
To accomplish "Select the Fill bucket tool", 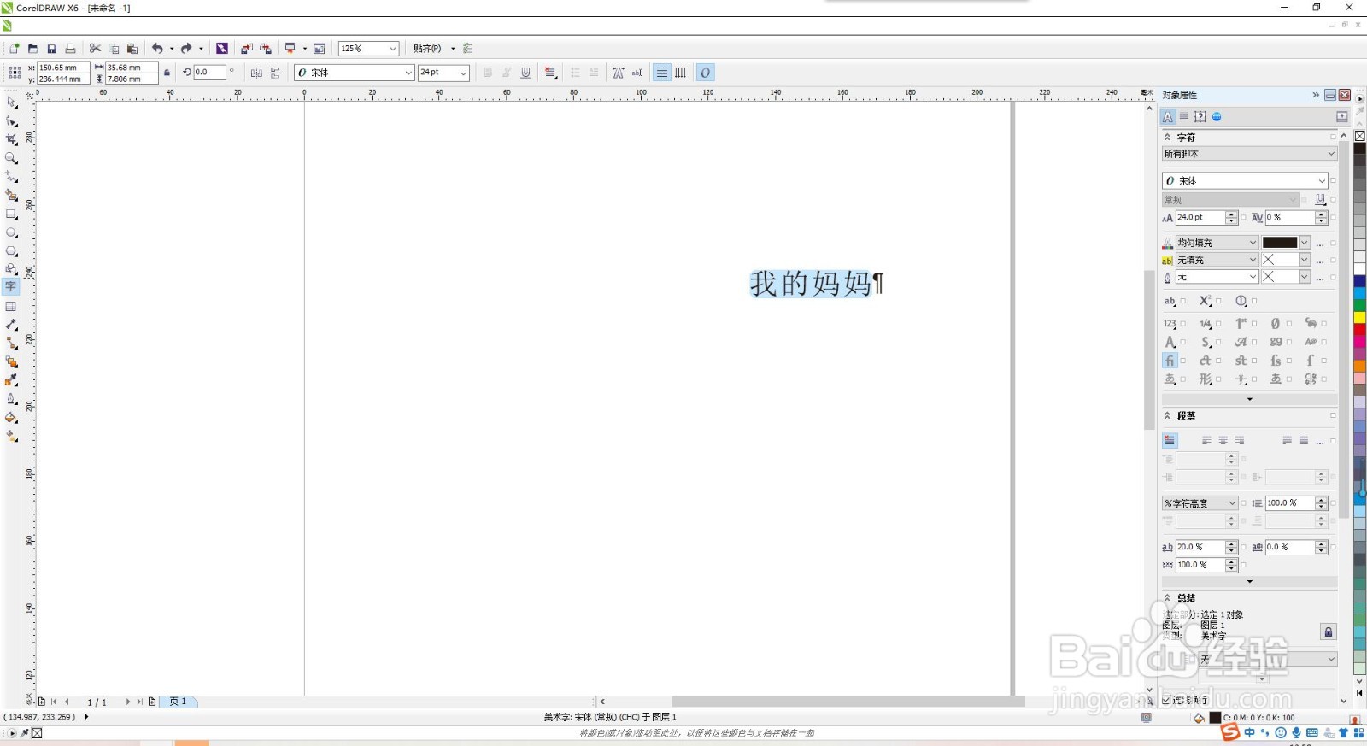I will coord(11,418).
